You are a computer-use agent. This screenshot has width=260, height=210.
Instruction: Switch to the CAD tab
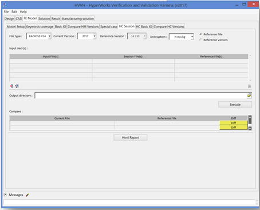(19, 19)
